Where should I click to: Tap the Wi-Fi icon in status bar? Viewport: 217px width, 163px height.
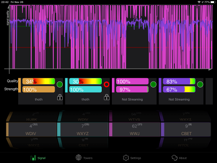[x=199, y=2]
